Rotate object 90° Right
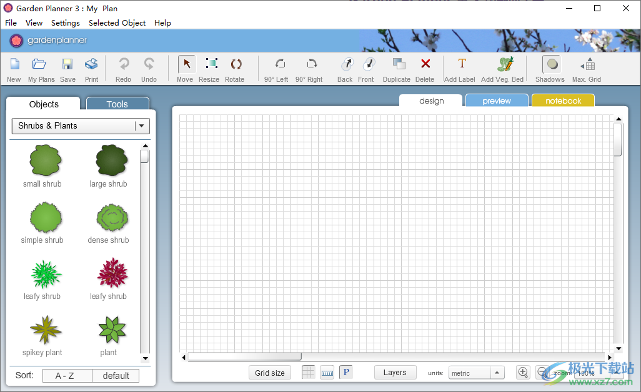Viewport: 641px width, 392px height. click(x=312, y=64)
